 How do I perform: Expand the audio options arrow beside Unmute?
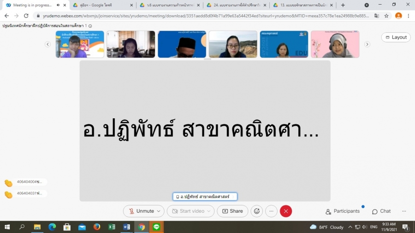tap(159, 211)
